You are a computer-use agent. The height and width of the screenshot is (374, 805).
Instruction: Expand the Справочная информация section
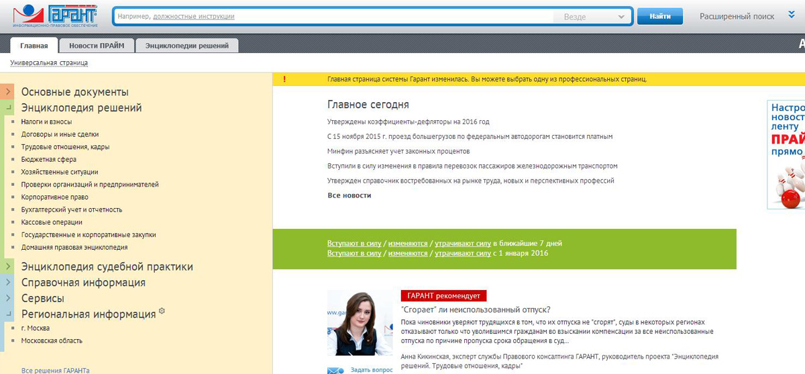tap(8, 283)
